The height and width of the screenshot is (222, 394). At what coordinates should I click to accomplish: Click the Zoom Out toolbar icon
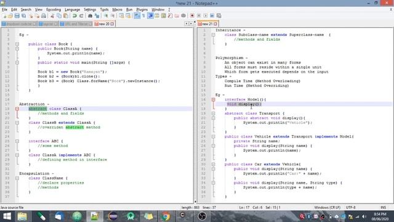113,16
